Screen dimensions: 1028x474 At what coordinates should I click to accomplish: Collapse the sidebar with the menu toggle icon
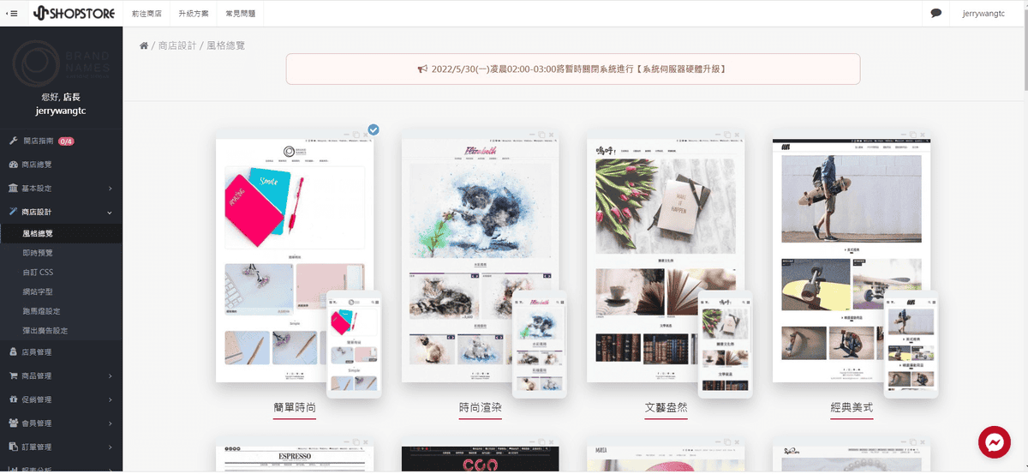point(12,13)
